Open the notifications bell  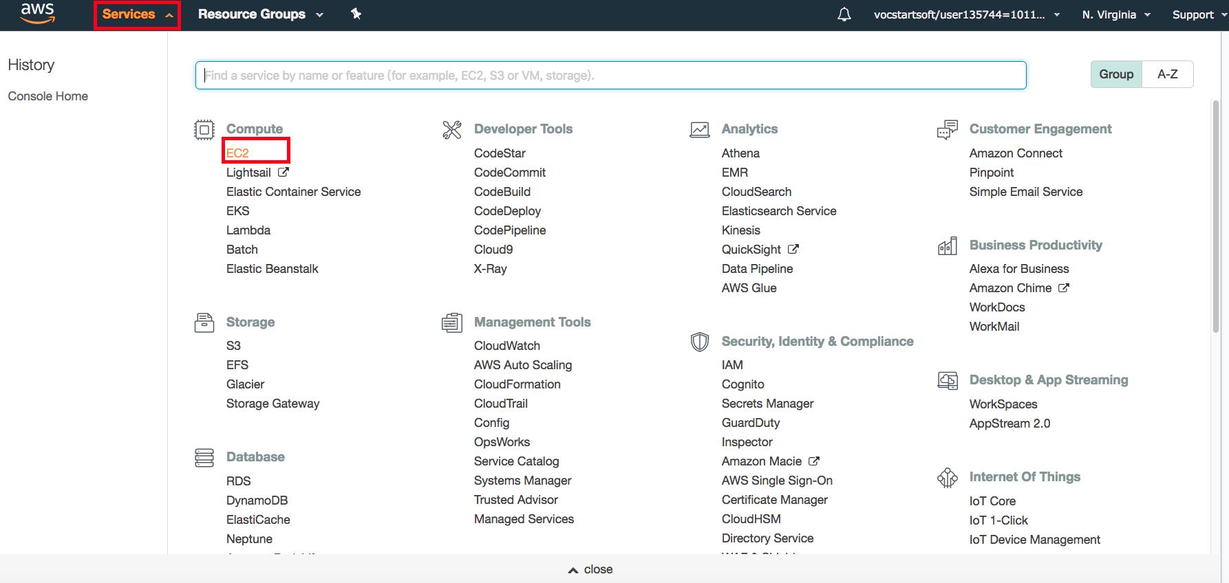click(844, 14)
